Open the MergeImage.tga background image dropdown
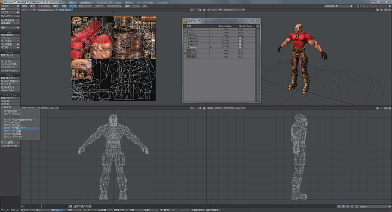 47,10
